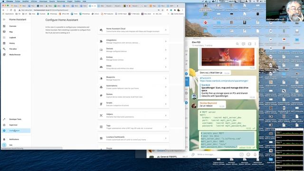Viewport: 304px width, 171px height.
Task: Open Notifications in the sidebar
Action: pyautogui.click(x=16, y=139)
